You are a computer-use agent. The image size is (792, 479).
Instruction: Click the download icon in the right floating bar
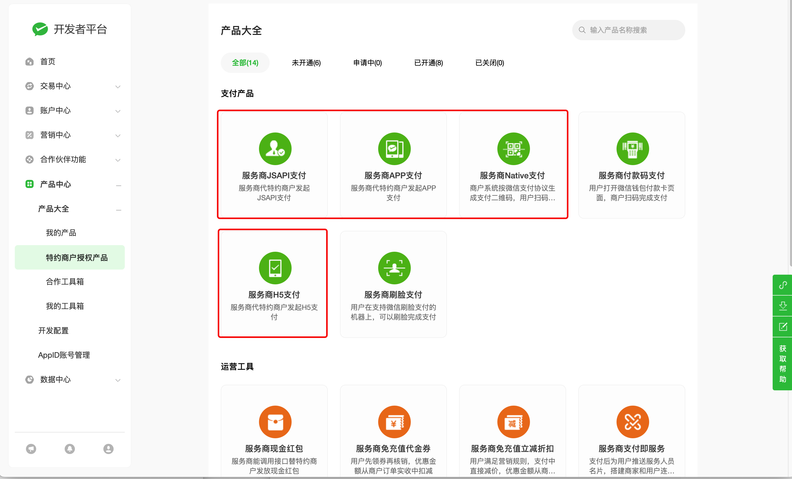tap(783, 305)
